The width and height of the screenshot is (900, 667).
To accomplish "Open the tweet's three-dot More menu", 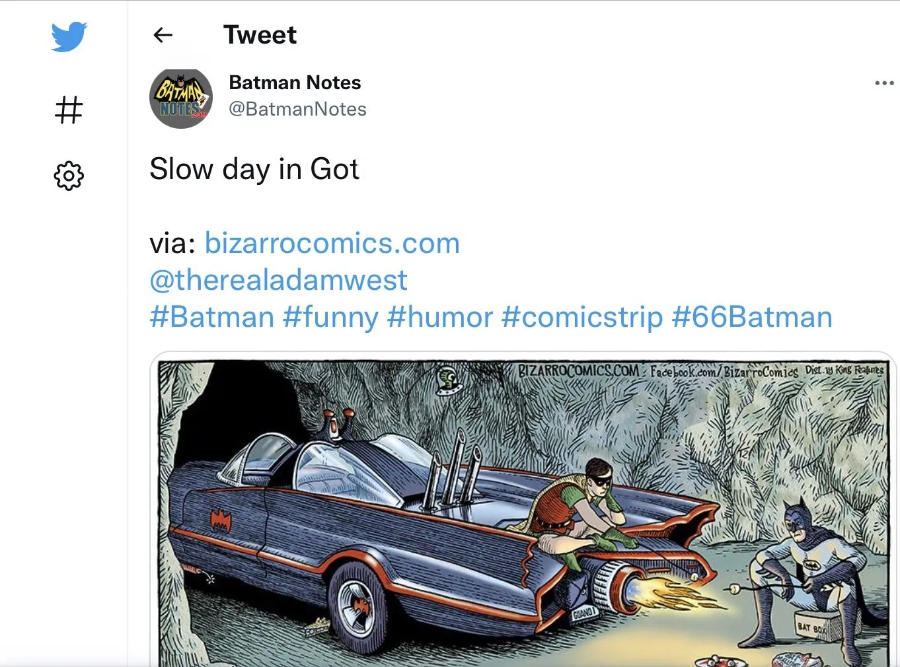I will coord(883,83).
